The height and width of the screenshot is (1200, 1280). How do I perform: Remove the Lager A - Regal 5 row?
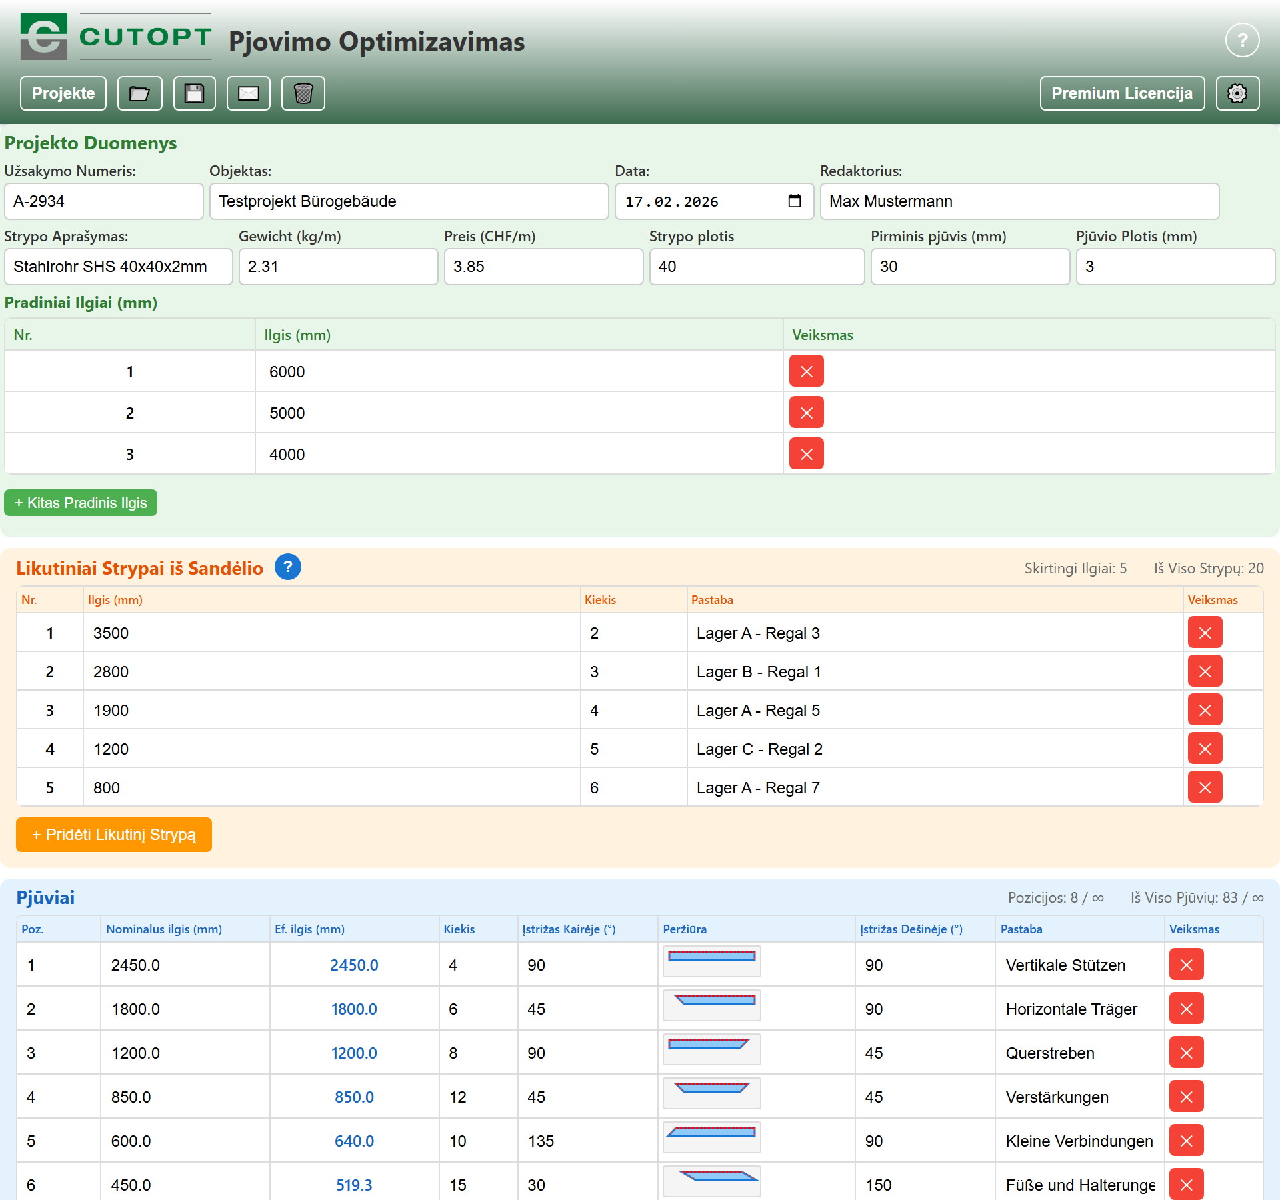1205,710
